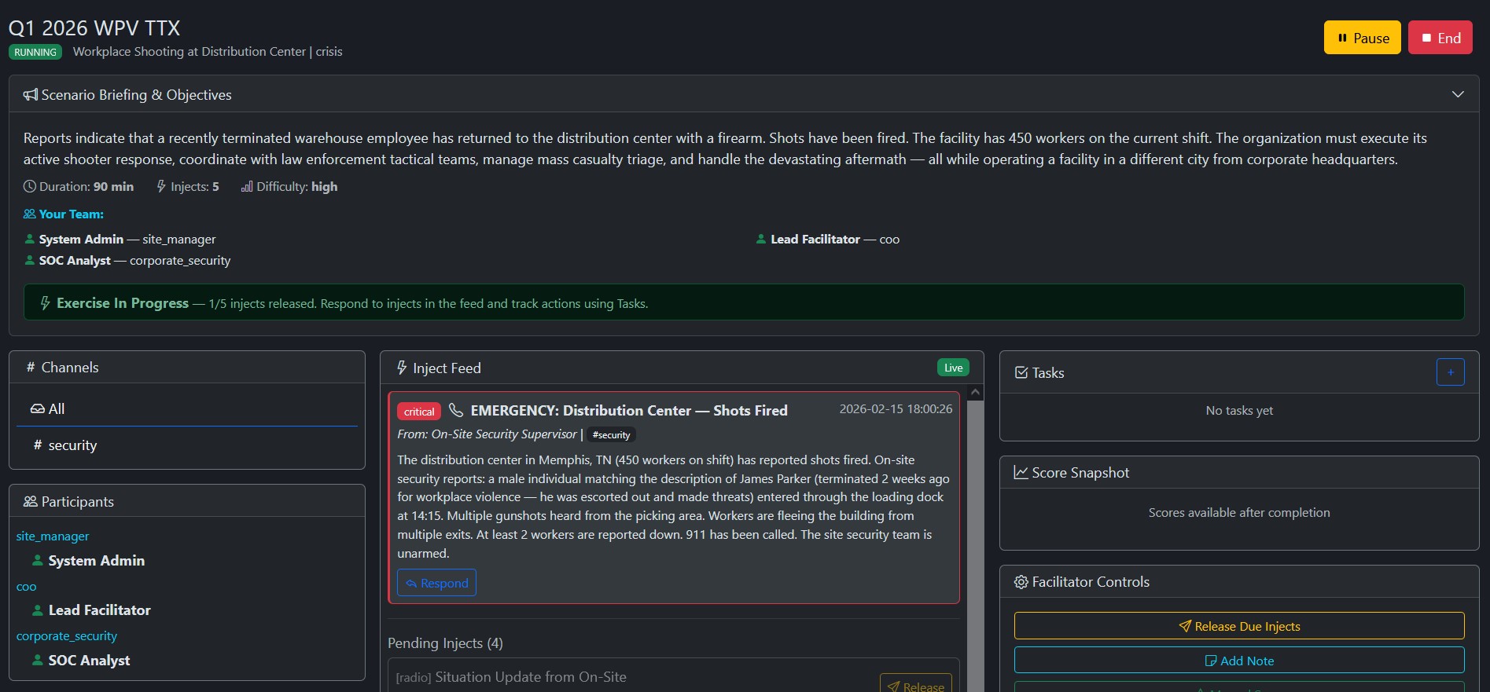Screen dimensions: 1490x692
Task: Click the #security tag on the inject
Action: 611,435
